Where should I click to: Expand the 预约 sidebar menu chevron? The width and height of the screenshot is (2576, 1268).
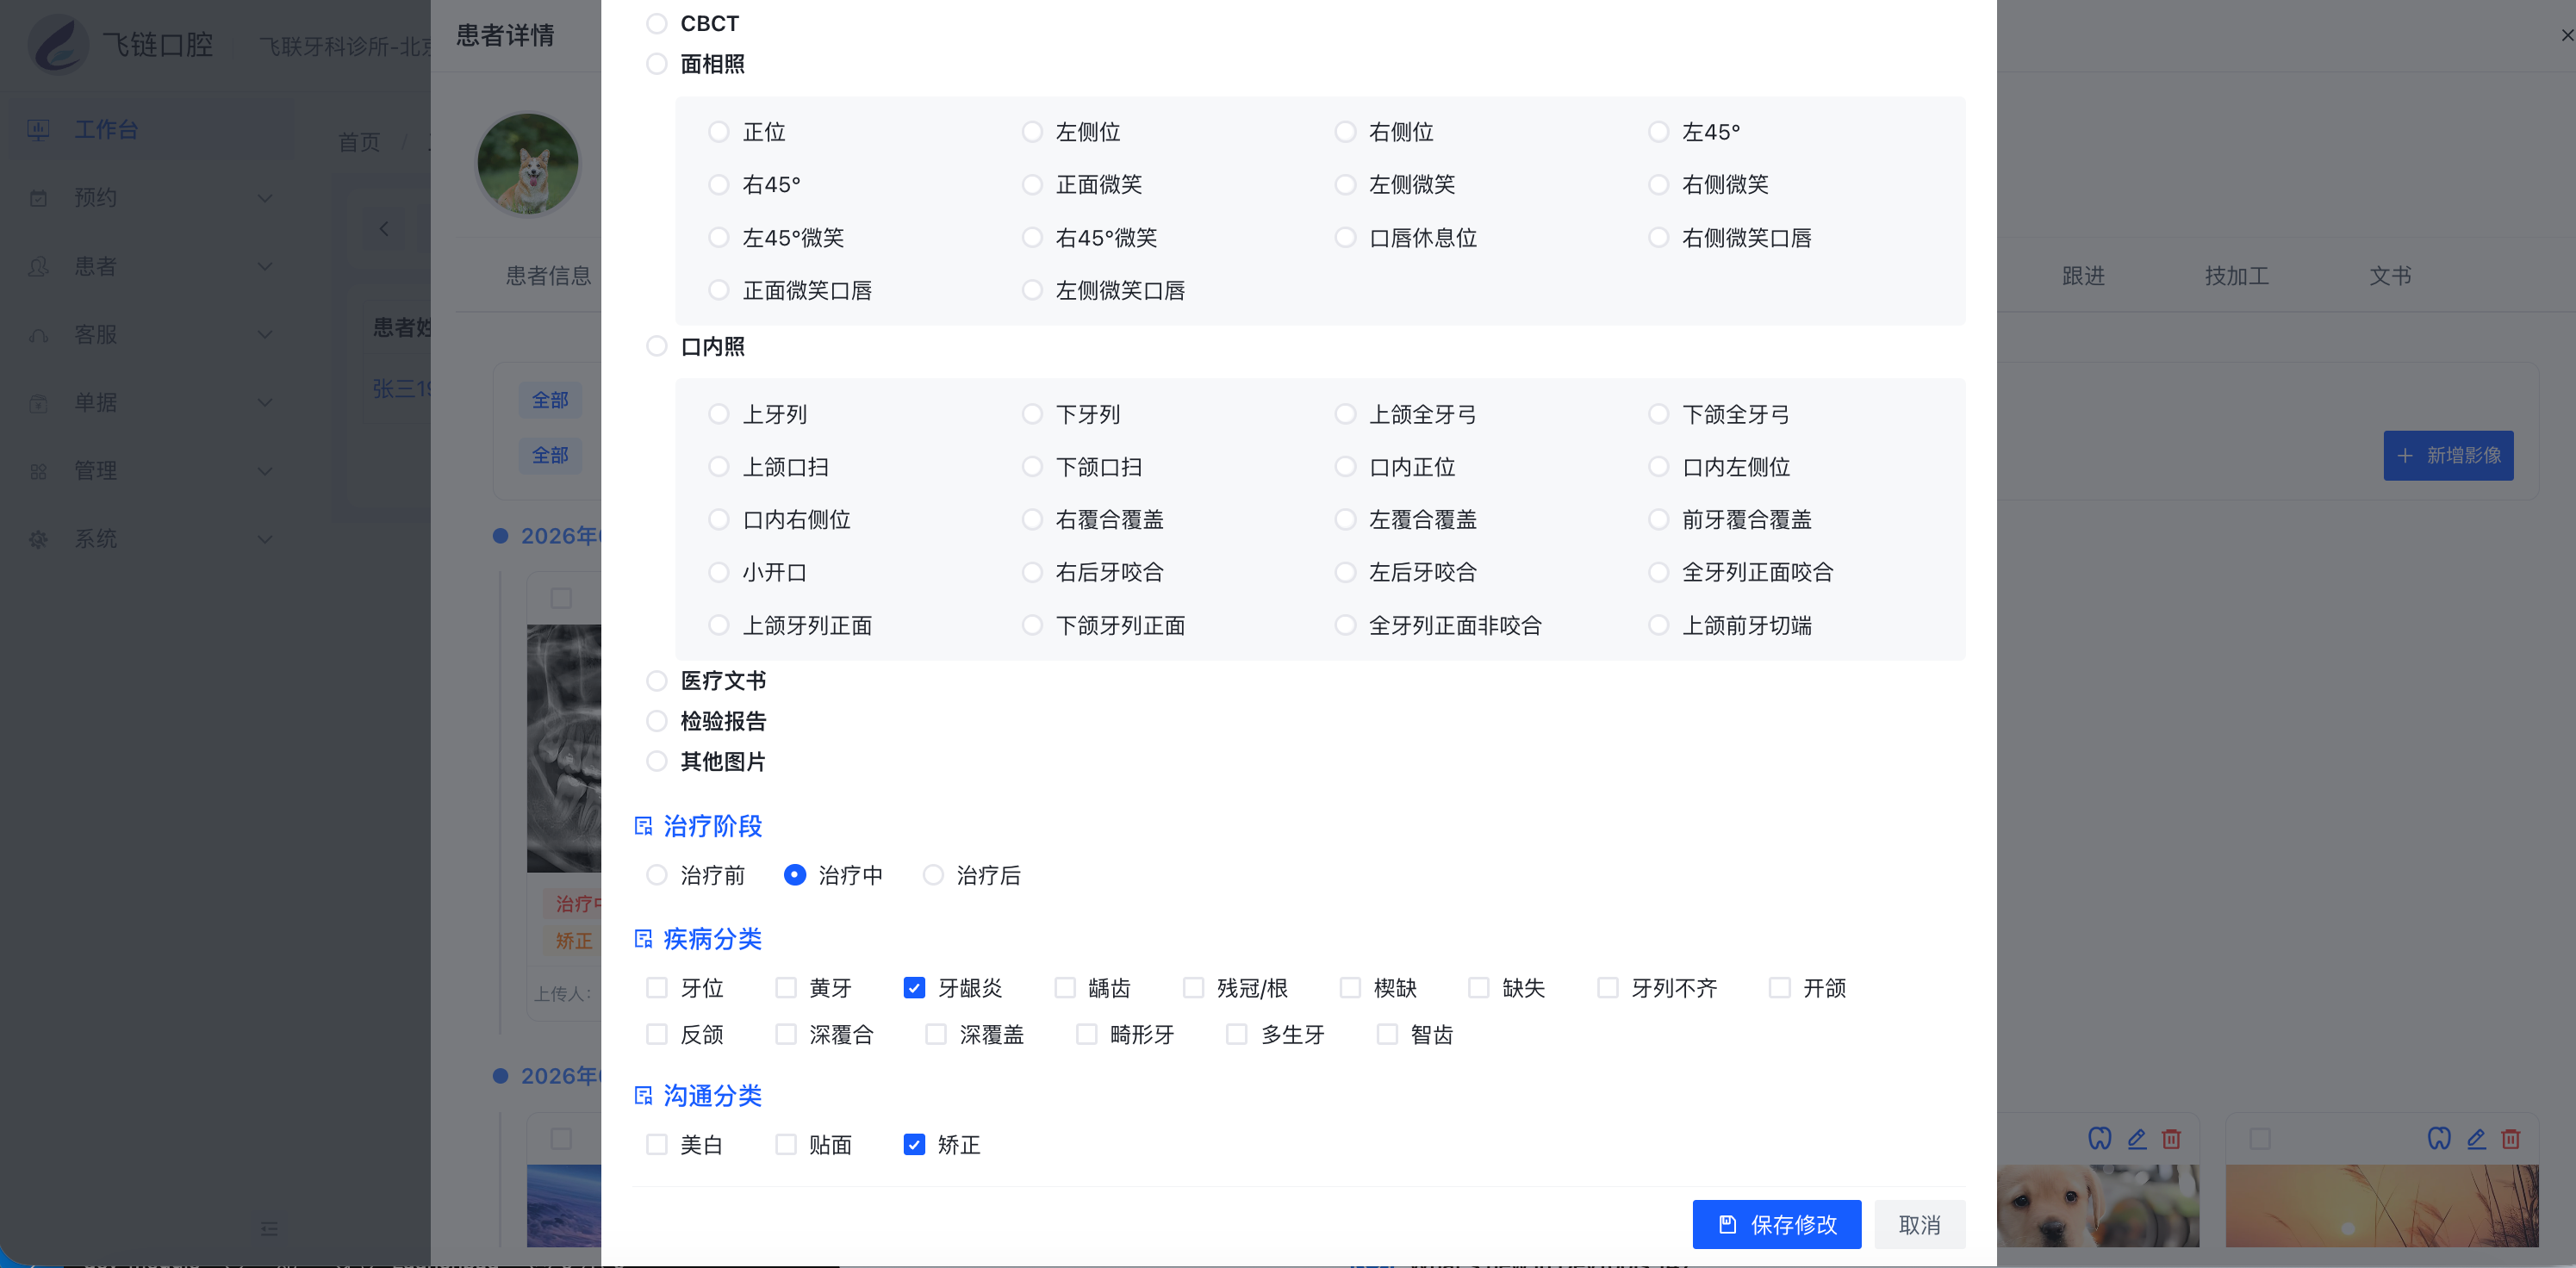(265, 198)
